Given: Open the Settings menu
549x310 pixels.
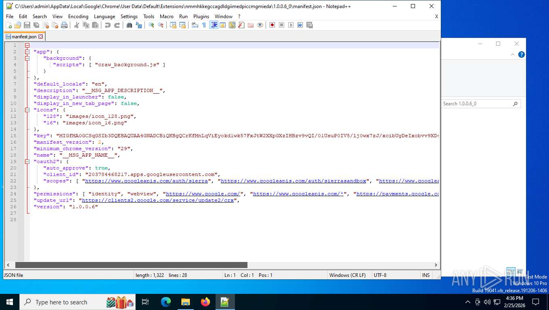Looking at the screenshot, I should (129, 17).
